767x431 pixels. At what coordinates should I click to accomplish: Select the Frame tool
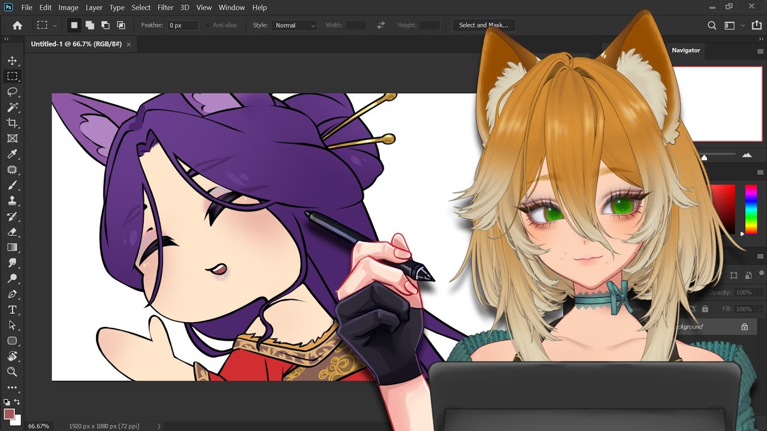[x=12, y=138]
